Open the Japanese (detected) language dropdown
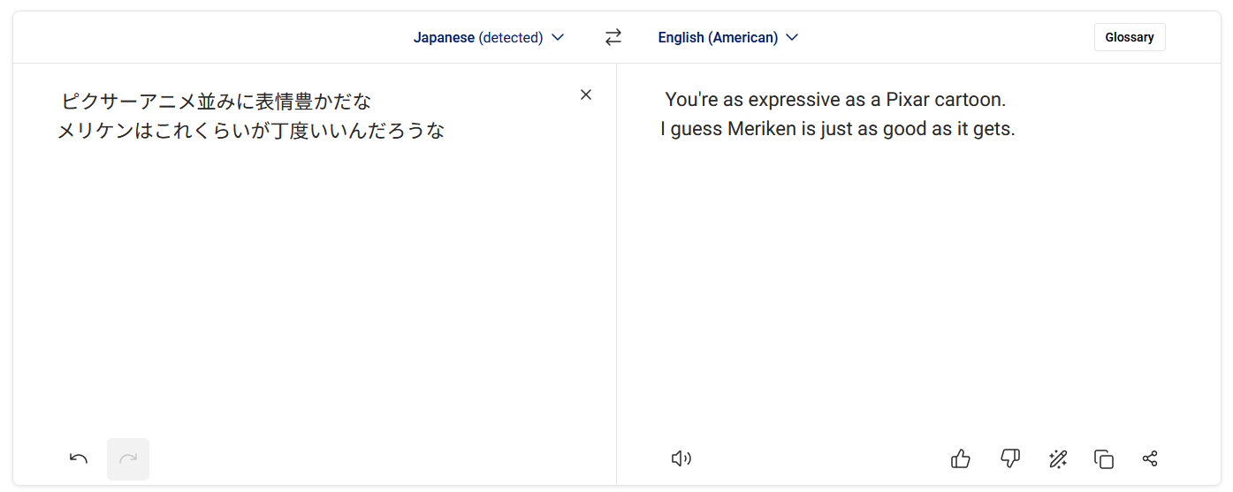The image size is (1233, 492). 488,37
